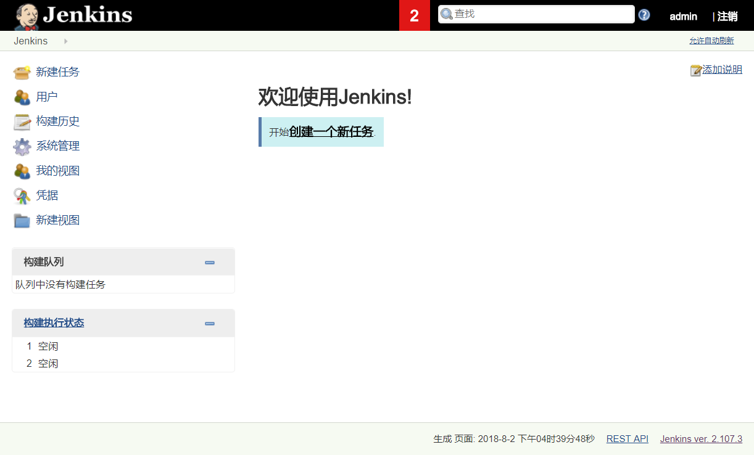This screenshot has width=754, height=455.
Task: Click the 队列中没有构建任务 text
Action: [60, 285]
